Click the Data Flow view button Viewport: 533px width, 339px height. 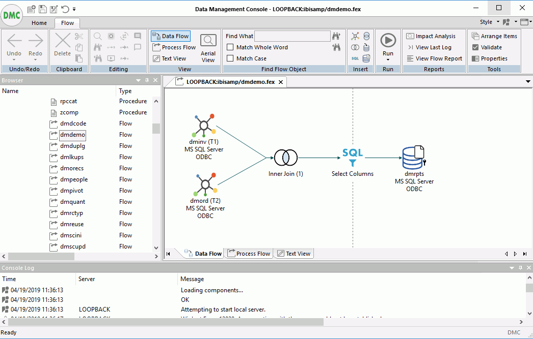(x=171, y=36)
